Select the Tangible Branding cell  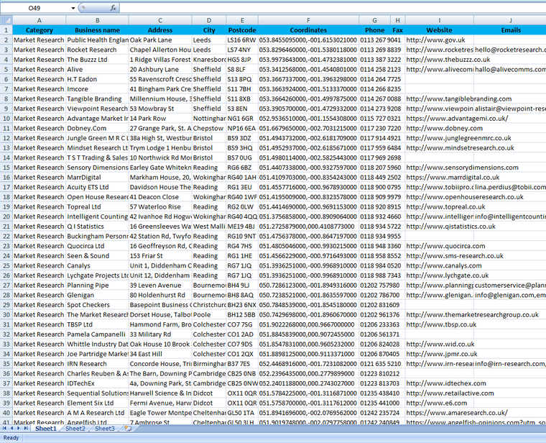[x=97, y=99]
